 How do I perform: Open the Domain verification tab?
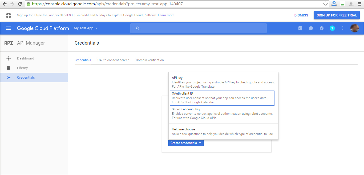pos(150,60)
